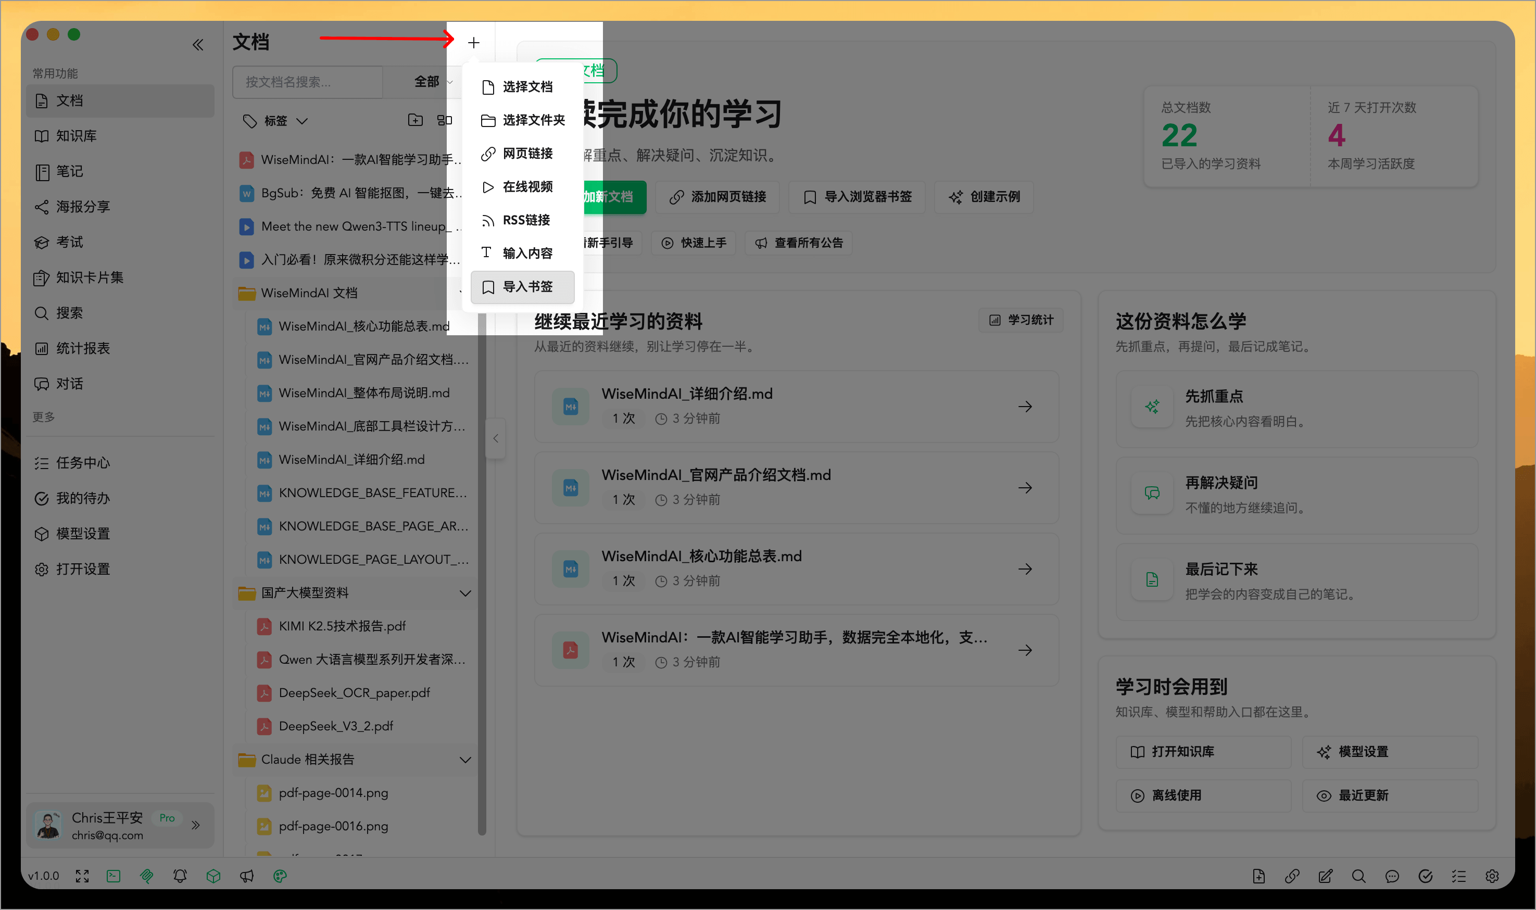1536x910 pixels.
Task: Open the notification bell in the bottom bar
Action: tap(180, 876)
